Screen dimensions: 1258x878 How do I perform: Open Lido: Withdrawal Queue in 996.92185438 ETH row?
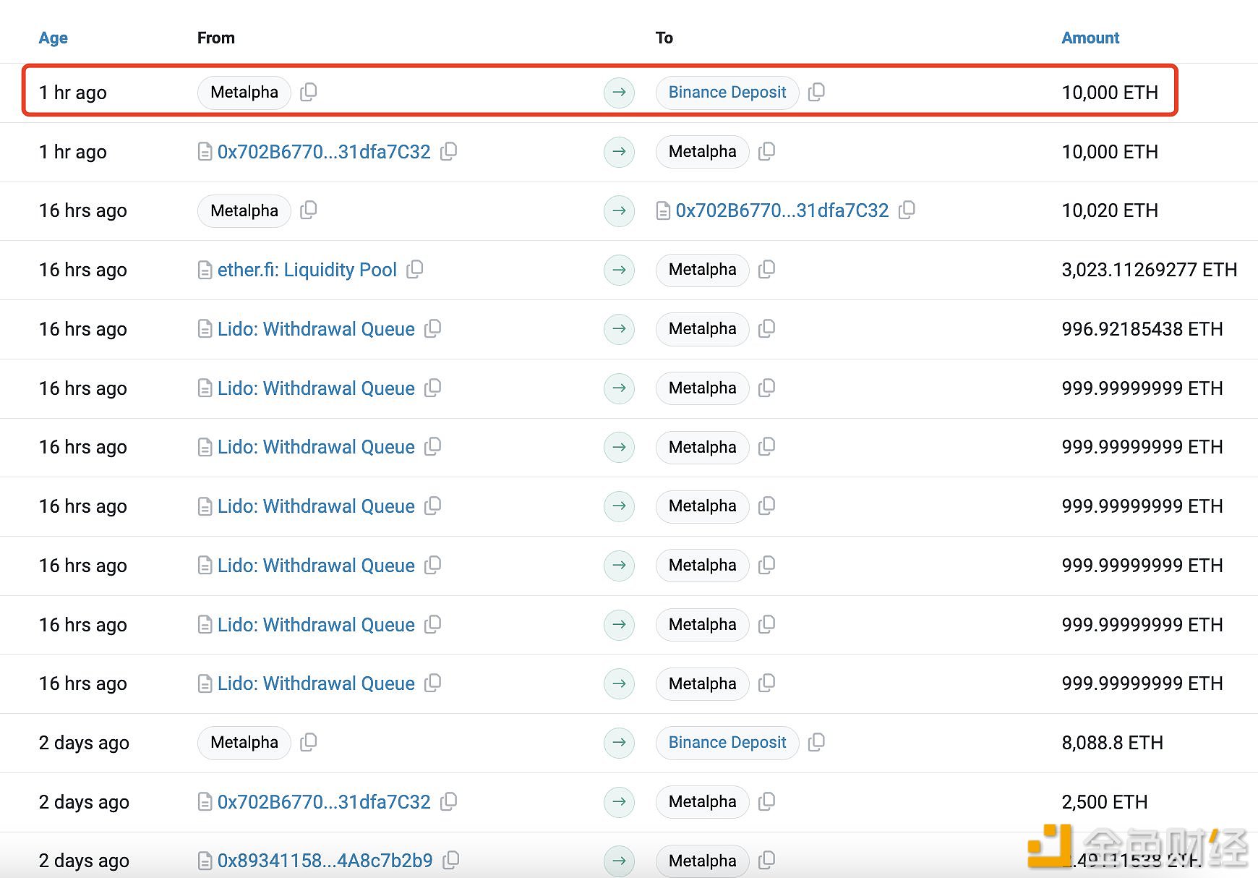click(x=316, y=329)
